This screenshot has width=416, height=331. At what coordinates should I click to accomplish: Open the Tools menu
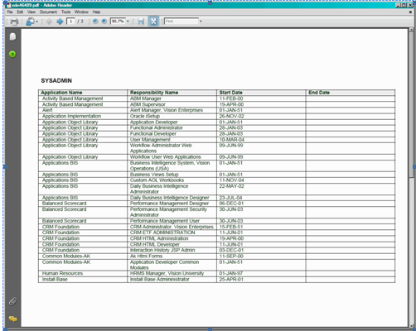tap(65, 12)
